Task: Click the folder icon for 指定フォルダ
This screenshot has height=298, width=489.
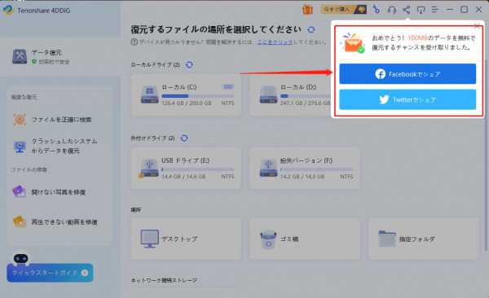Action: [387, 239]
